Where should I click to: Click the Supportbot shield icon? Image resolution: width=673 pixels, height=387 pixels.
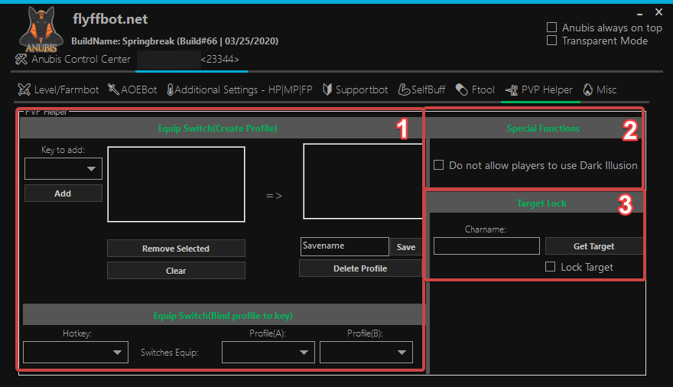(327, 89)
